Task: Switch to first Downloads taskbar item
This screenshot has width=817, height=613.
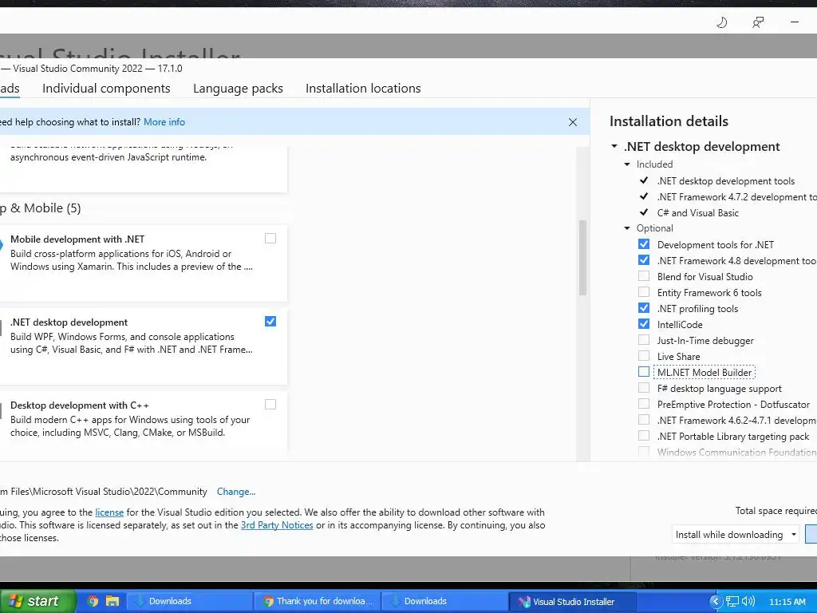Action: click(x=190, y=601)
